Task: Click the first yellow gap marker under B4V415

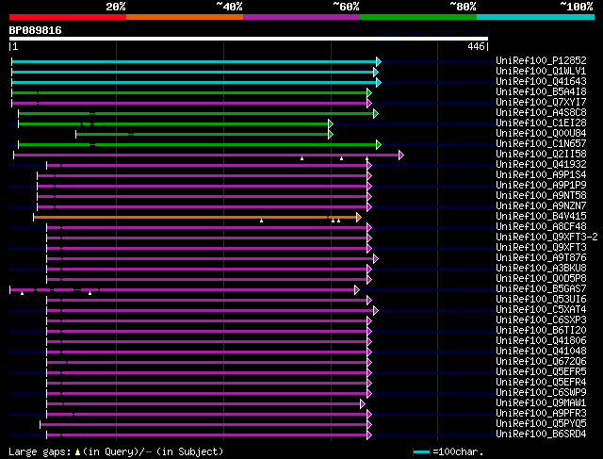Action: point(262,221)
